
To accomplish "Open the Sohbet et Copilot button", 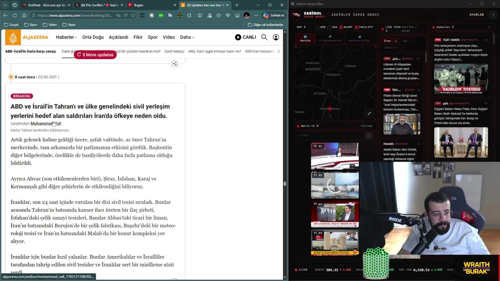I will 274,15.
